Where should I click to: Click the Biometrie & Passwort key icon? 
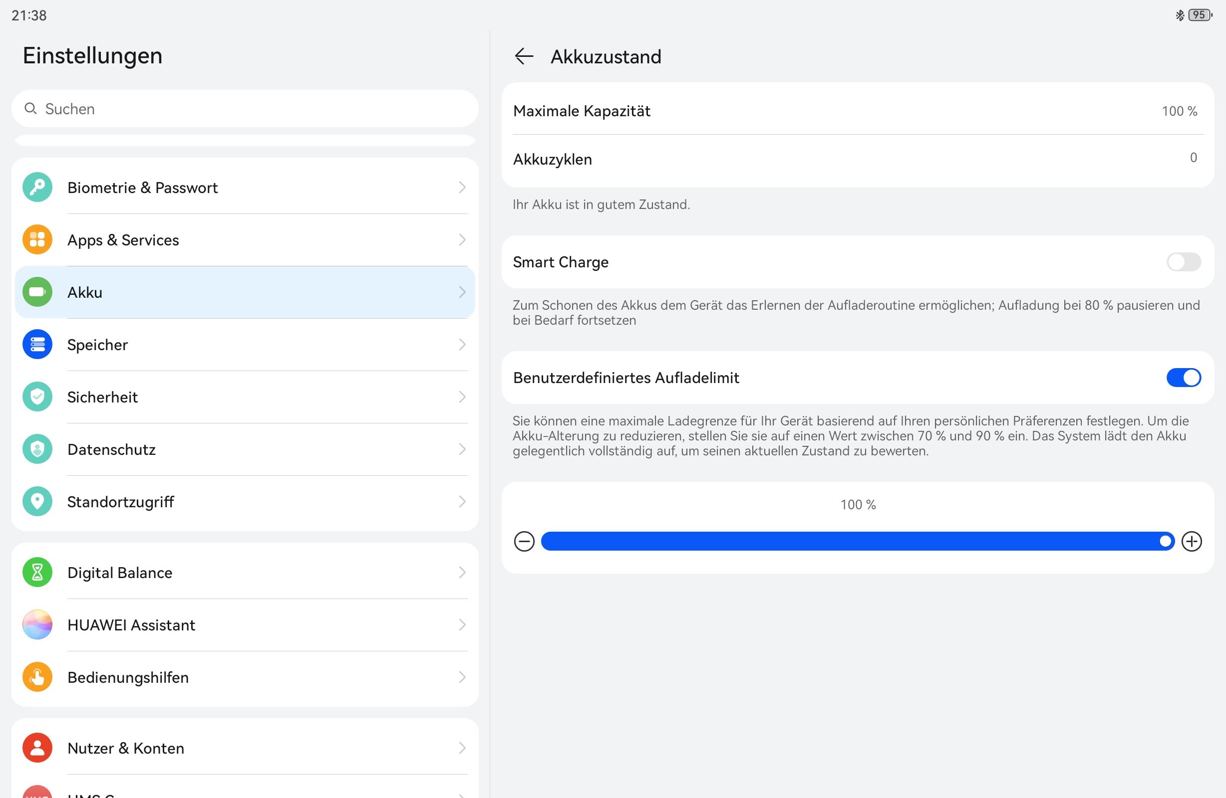click(37, 188)
